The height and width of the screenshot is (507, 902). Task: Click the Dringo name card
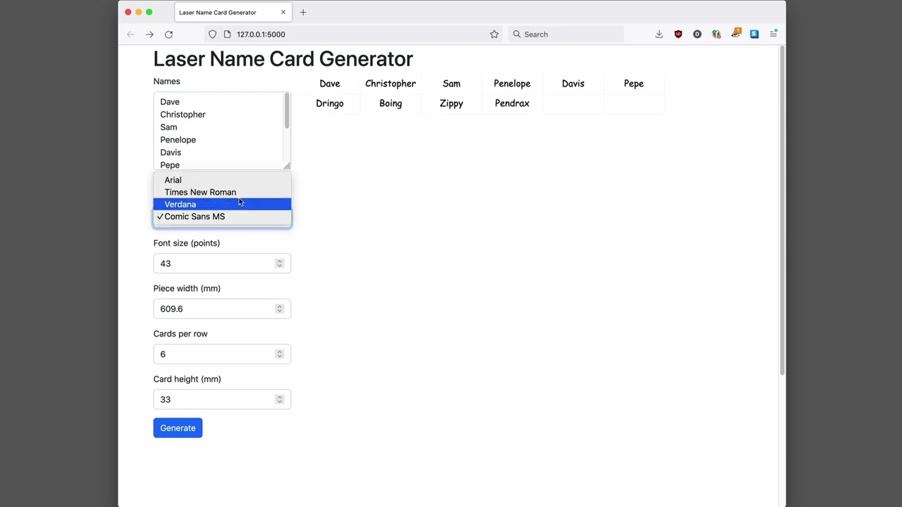coord(330,104)
